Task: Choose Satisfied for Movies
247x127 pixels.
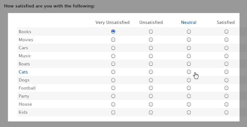Action: [226, 40]
